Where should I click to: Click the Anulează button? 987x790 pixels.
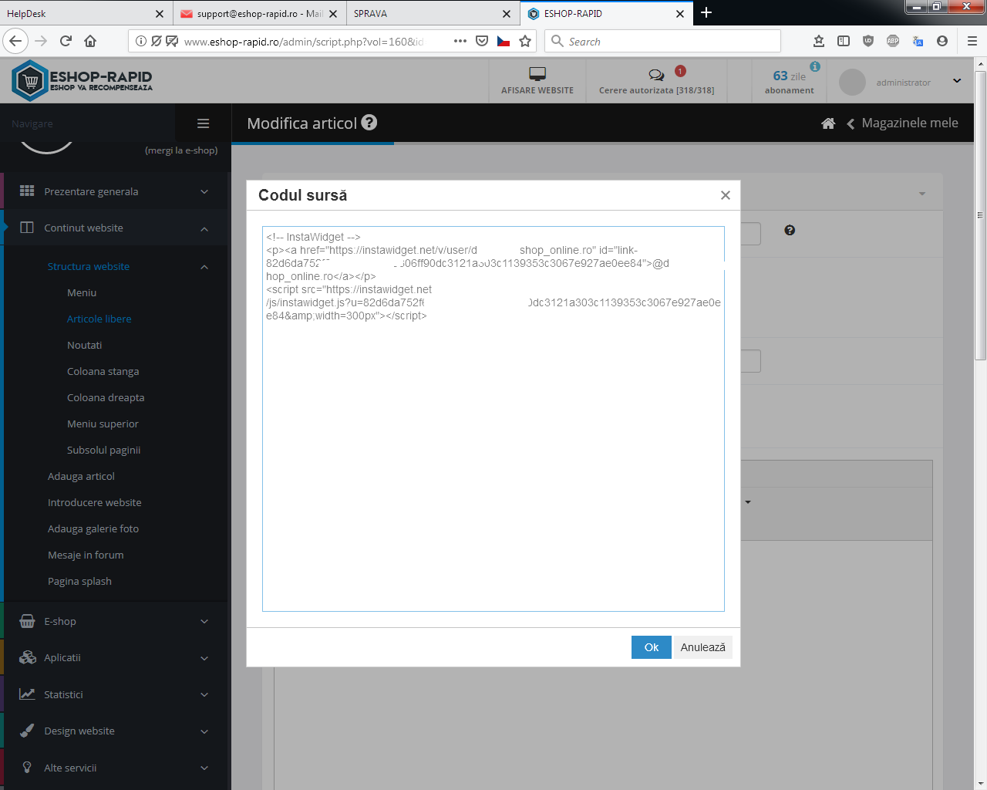[x=702, y=647]
